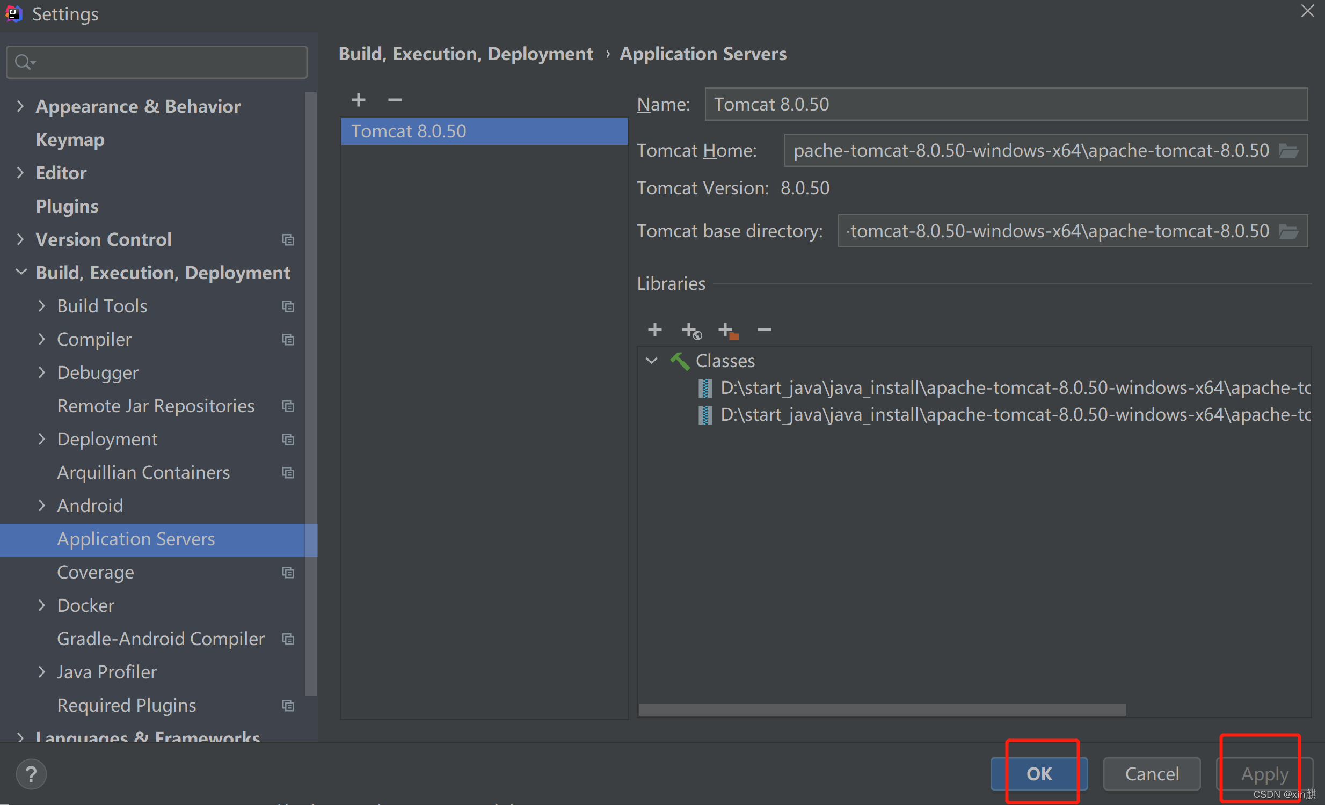Add library by URL icon
Viewport: 1325px width, 805px height.
coord(691,331)
